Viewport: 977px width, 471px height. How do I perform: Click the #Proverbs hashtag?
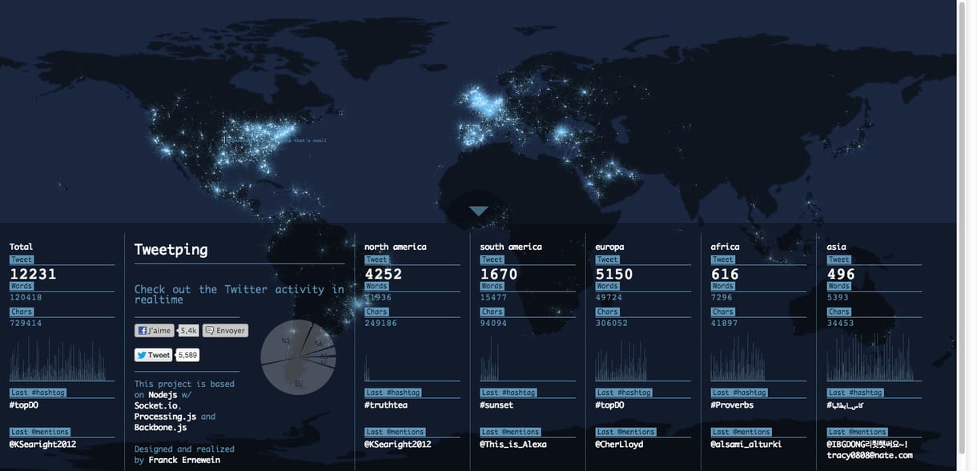click(732, 405)
